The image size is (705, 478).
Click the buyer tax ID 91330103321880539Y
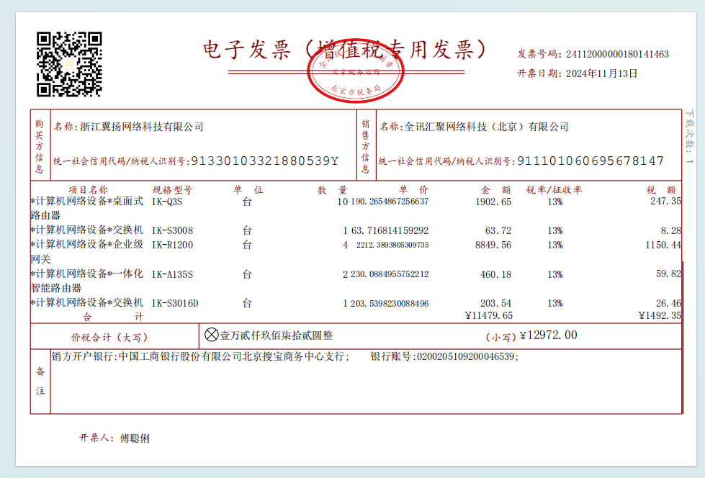coord(264,161)
